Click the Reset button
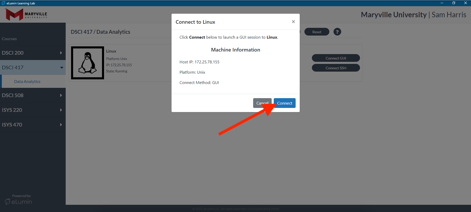Screen dimensions: 471x212 coord(317,32)
